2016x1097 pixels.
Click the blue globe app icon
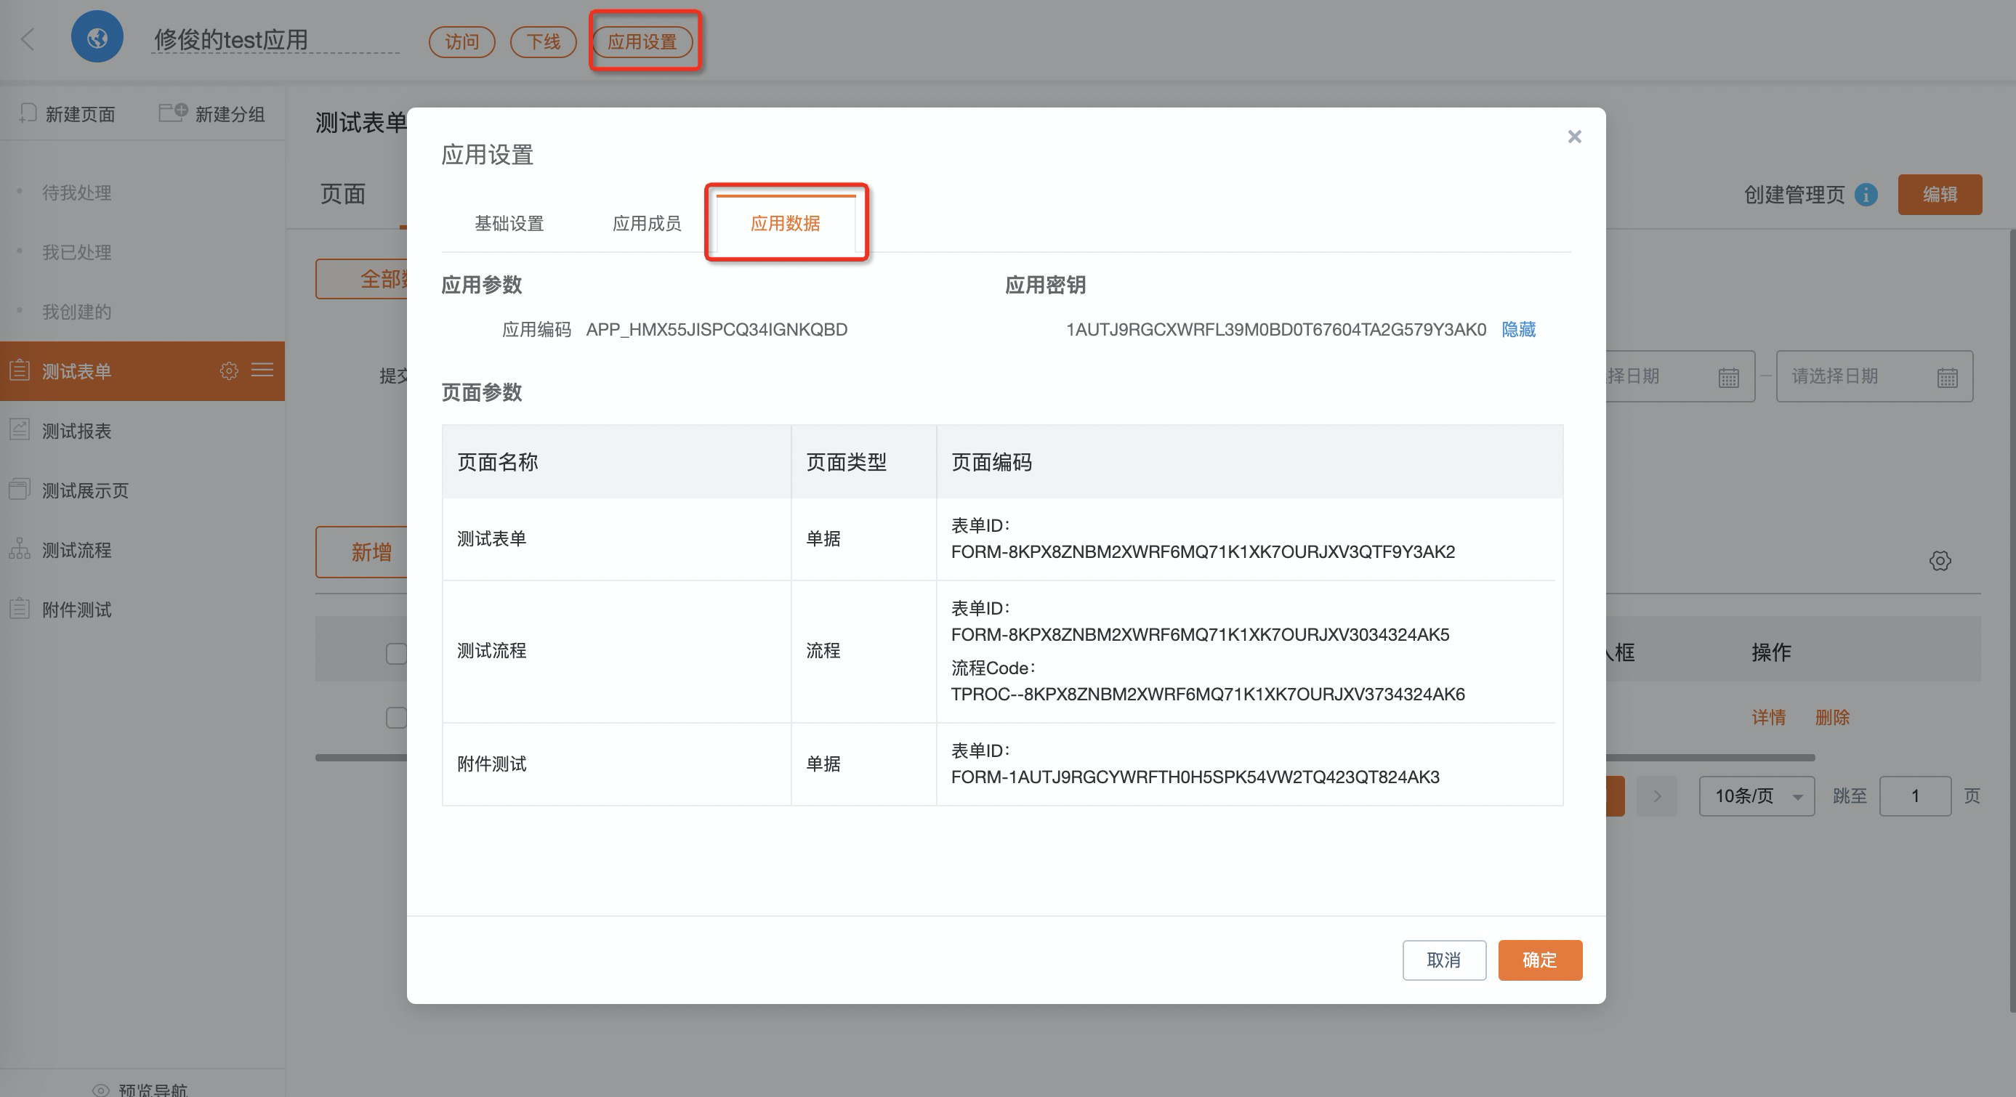(x=97, y=38)
